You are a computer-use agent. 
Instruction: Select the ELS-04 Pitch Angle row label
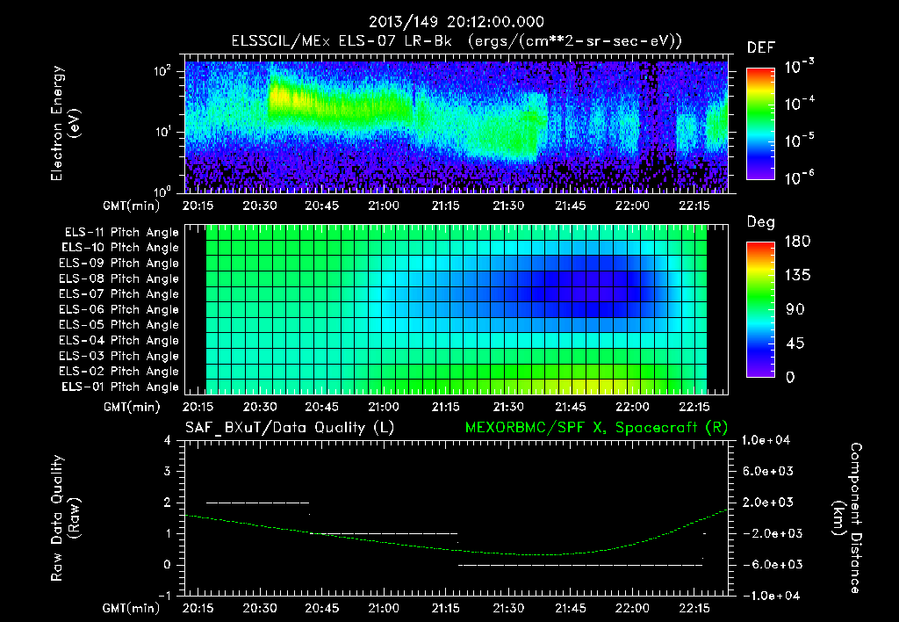point(119,340)
